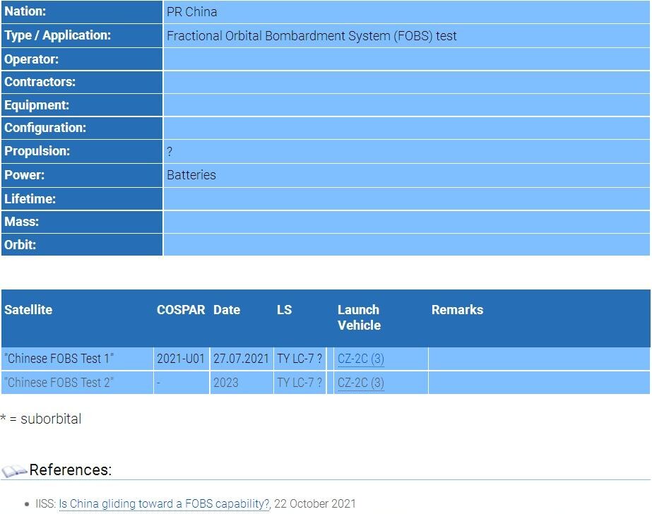
Task: Open the CZ-2C (3) link for FOBS Test 1
Action: (x=360, y=359)
